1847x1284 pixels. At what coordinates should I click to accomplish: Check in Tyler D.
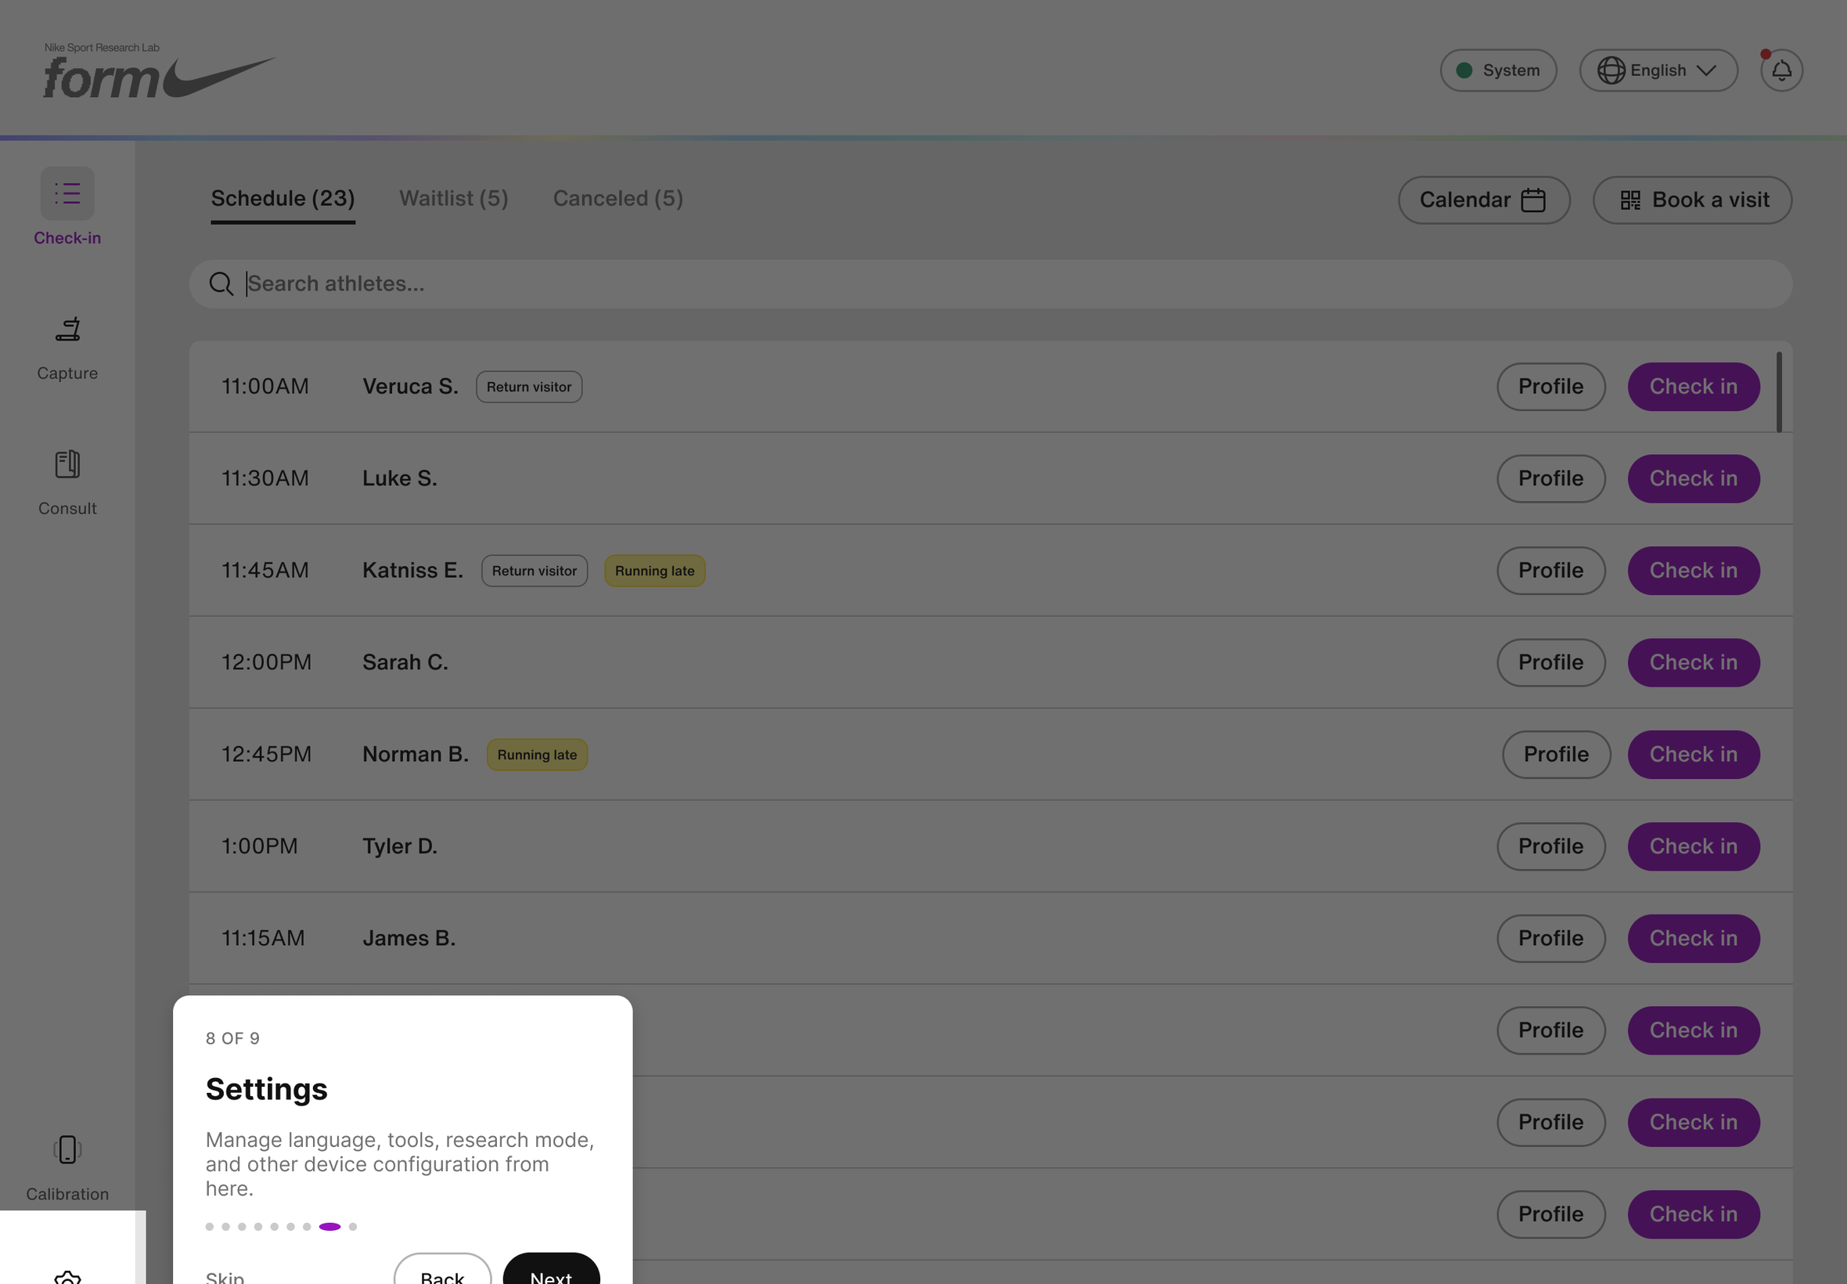pos(1693,846)
